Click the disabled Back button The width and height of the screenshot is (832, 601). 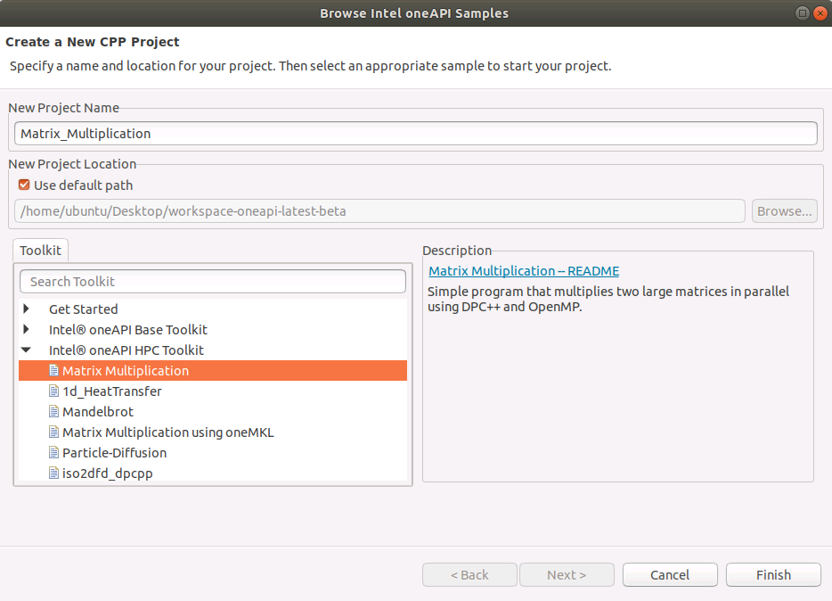click(469, 575)
